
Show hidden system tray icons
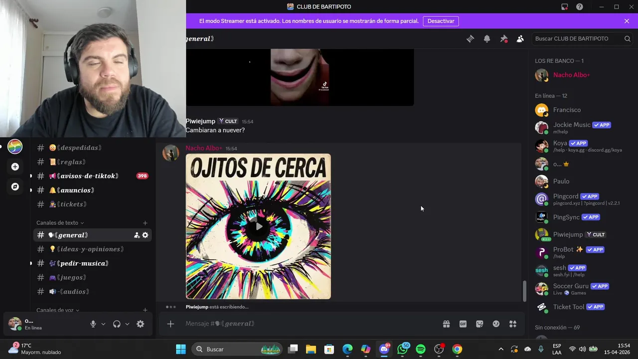click(501, 349)
